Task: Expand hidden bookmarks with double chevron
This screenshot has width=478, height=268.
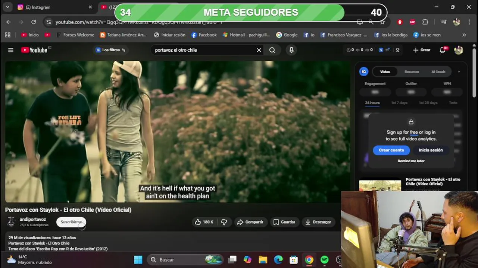Action: click(x=464, y=35)
